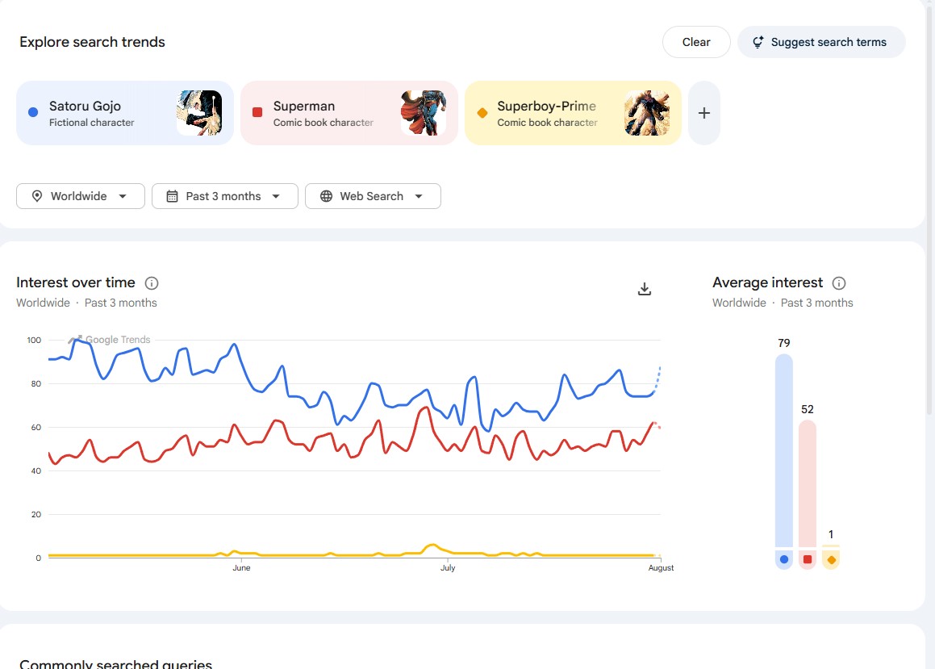Click the Superboy-Prime thumbnail image
The width and height of the screenshot is (935, 669).
647,113
